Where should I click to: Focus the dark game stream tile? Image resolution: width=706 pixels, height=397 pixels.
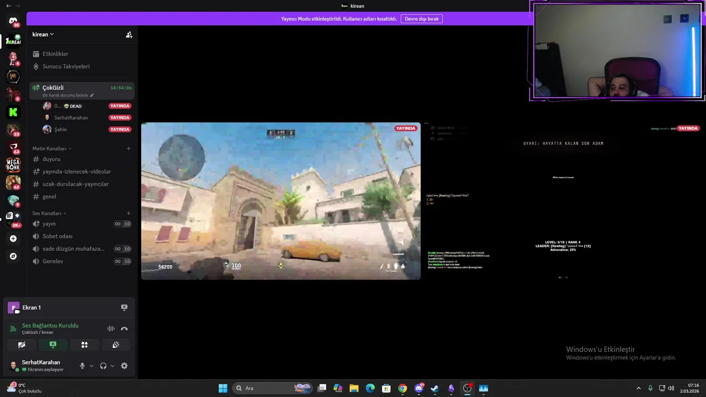tap(563, 201)
